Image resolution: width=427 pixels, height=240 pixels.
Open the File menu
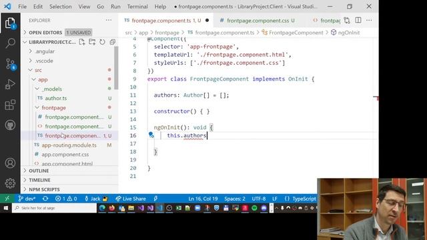(x=22, y=7)
